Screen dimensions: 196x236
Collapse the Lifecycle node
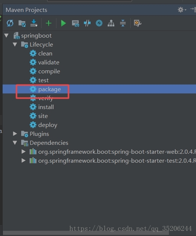(15, 45)
